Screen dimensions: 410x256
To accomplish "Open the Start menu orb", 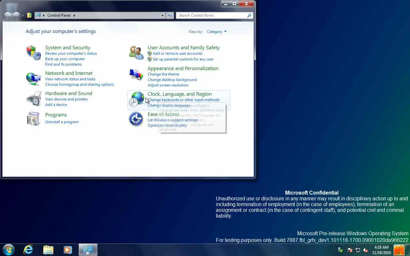I will tap(9, 250).
